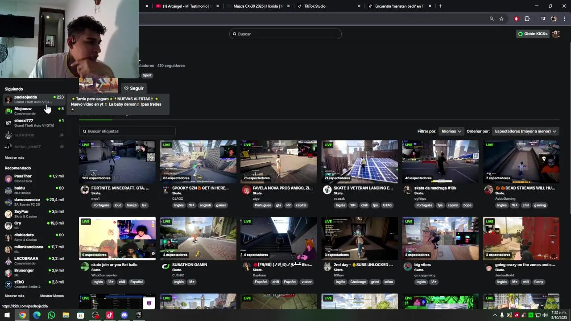Close the Mazda CX-30 tab
The width and height of the screenshot is (571, 321).
289,6
